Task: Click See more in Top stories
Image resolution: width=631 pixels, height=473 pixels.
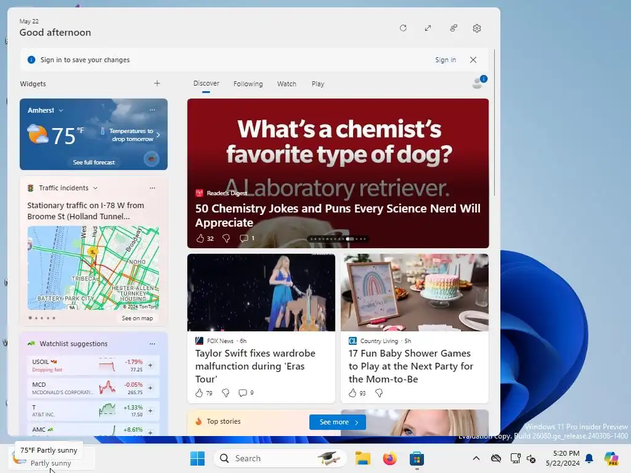Action: tap(338, 422)
